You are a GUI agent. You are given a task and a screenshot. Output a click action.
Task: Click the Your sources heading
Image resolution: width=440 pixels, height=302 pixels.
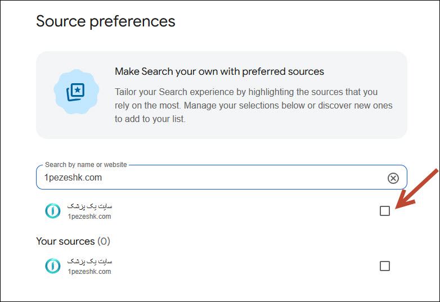[x=65, y=241]
